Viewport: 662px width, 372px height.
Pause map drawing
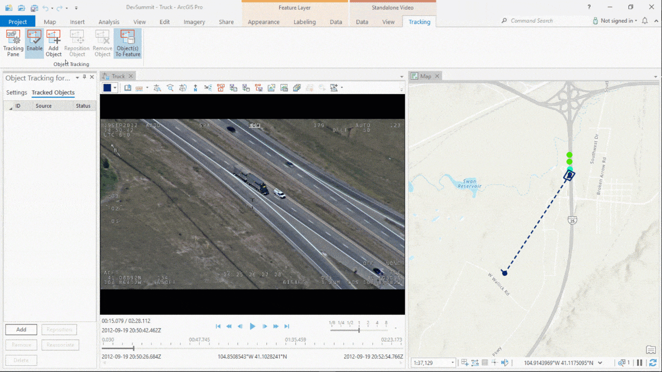pyautogui.click(x=640, y=363)
